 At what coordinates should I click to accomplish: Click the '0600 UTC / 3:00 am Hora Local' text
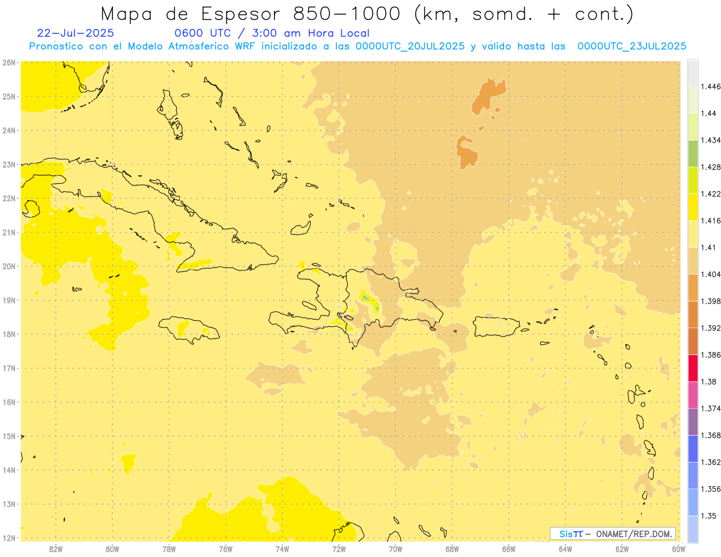272,33
